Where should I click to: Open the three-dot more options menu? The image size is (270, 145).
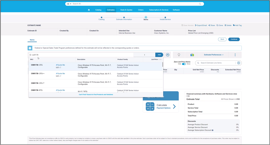tap(235, 55)
